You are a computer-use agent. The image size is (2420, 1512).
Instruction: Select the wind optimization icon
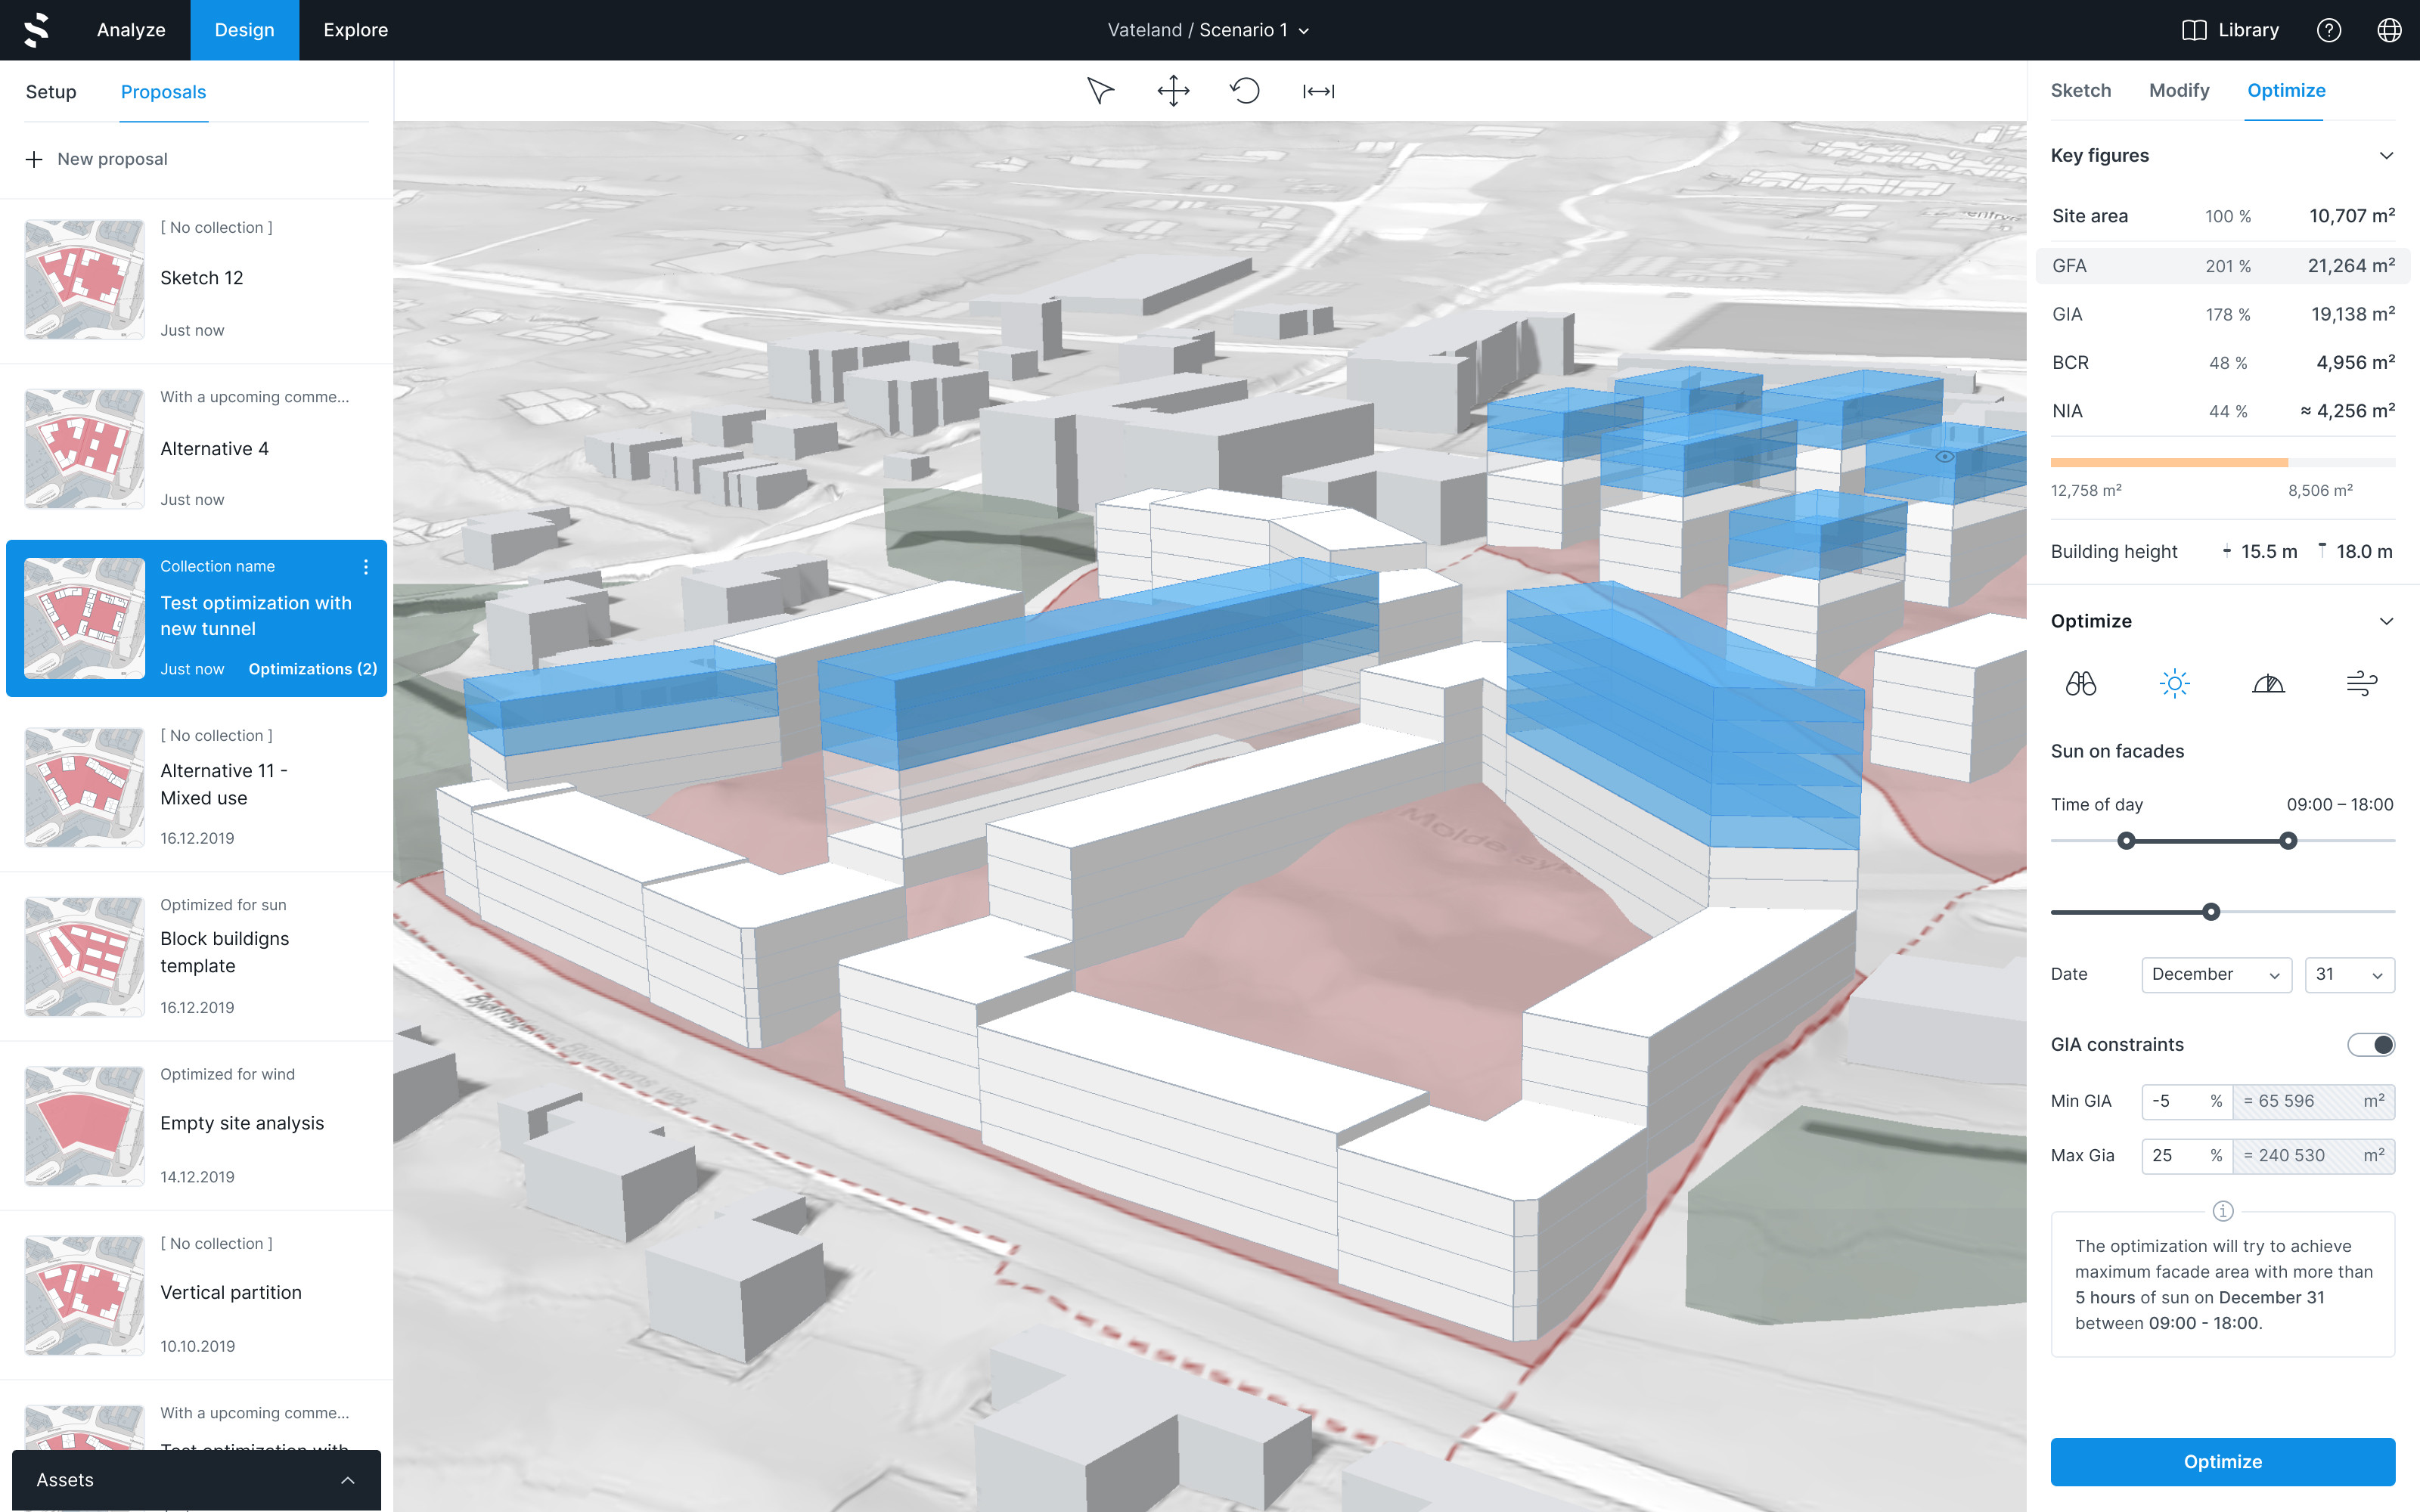pos(2361,684)
